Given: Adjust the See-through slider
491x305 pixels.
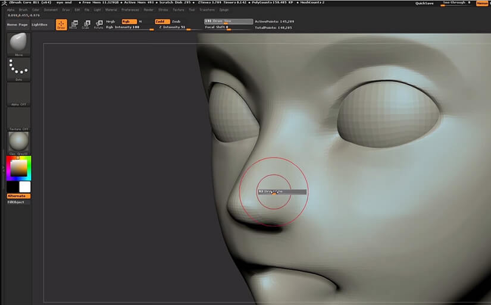Looking at the screenshot, I should (456, 3).
